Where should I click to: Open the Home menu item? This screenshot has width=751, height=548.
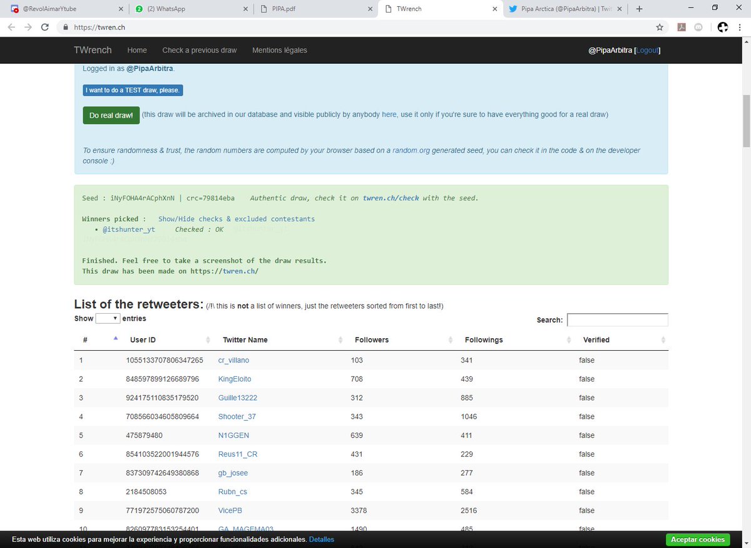pos(137,50)
